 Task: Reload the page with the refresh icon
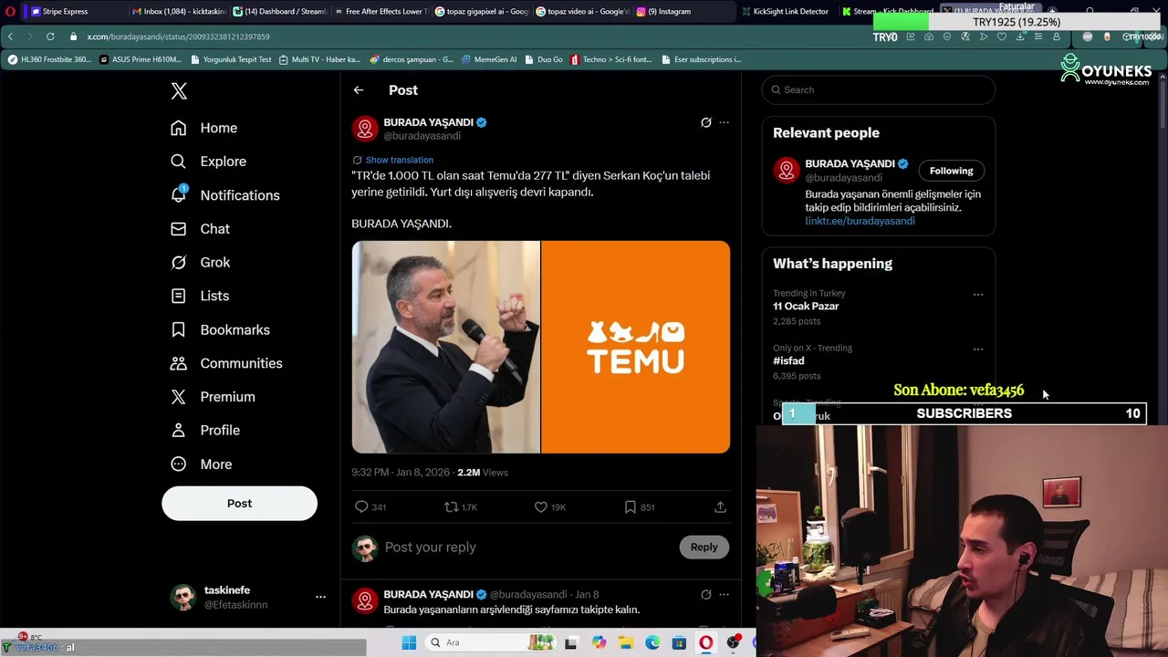tap(50, 36)
